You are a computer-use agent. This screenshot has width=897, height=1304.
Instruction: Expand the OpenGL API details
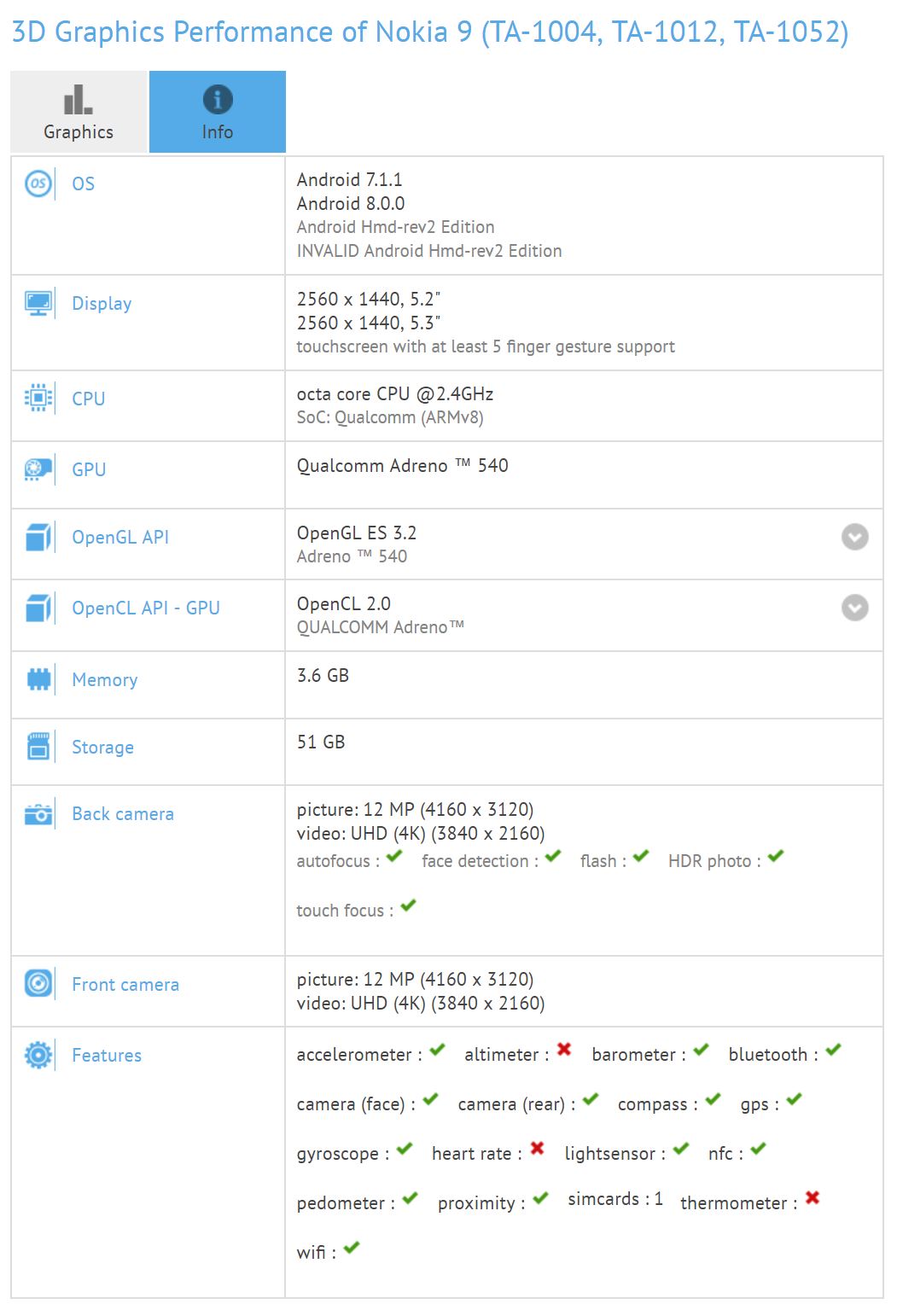[854, 537]
